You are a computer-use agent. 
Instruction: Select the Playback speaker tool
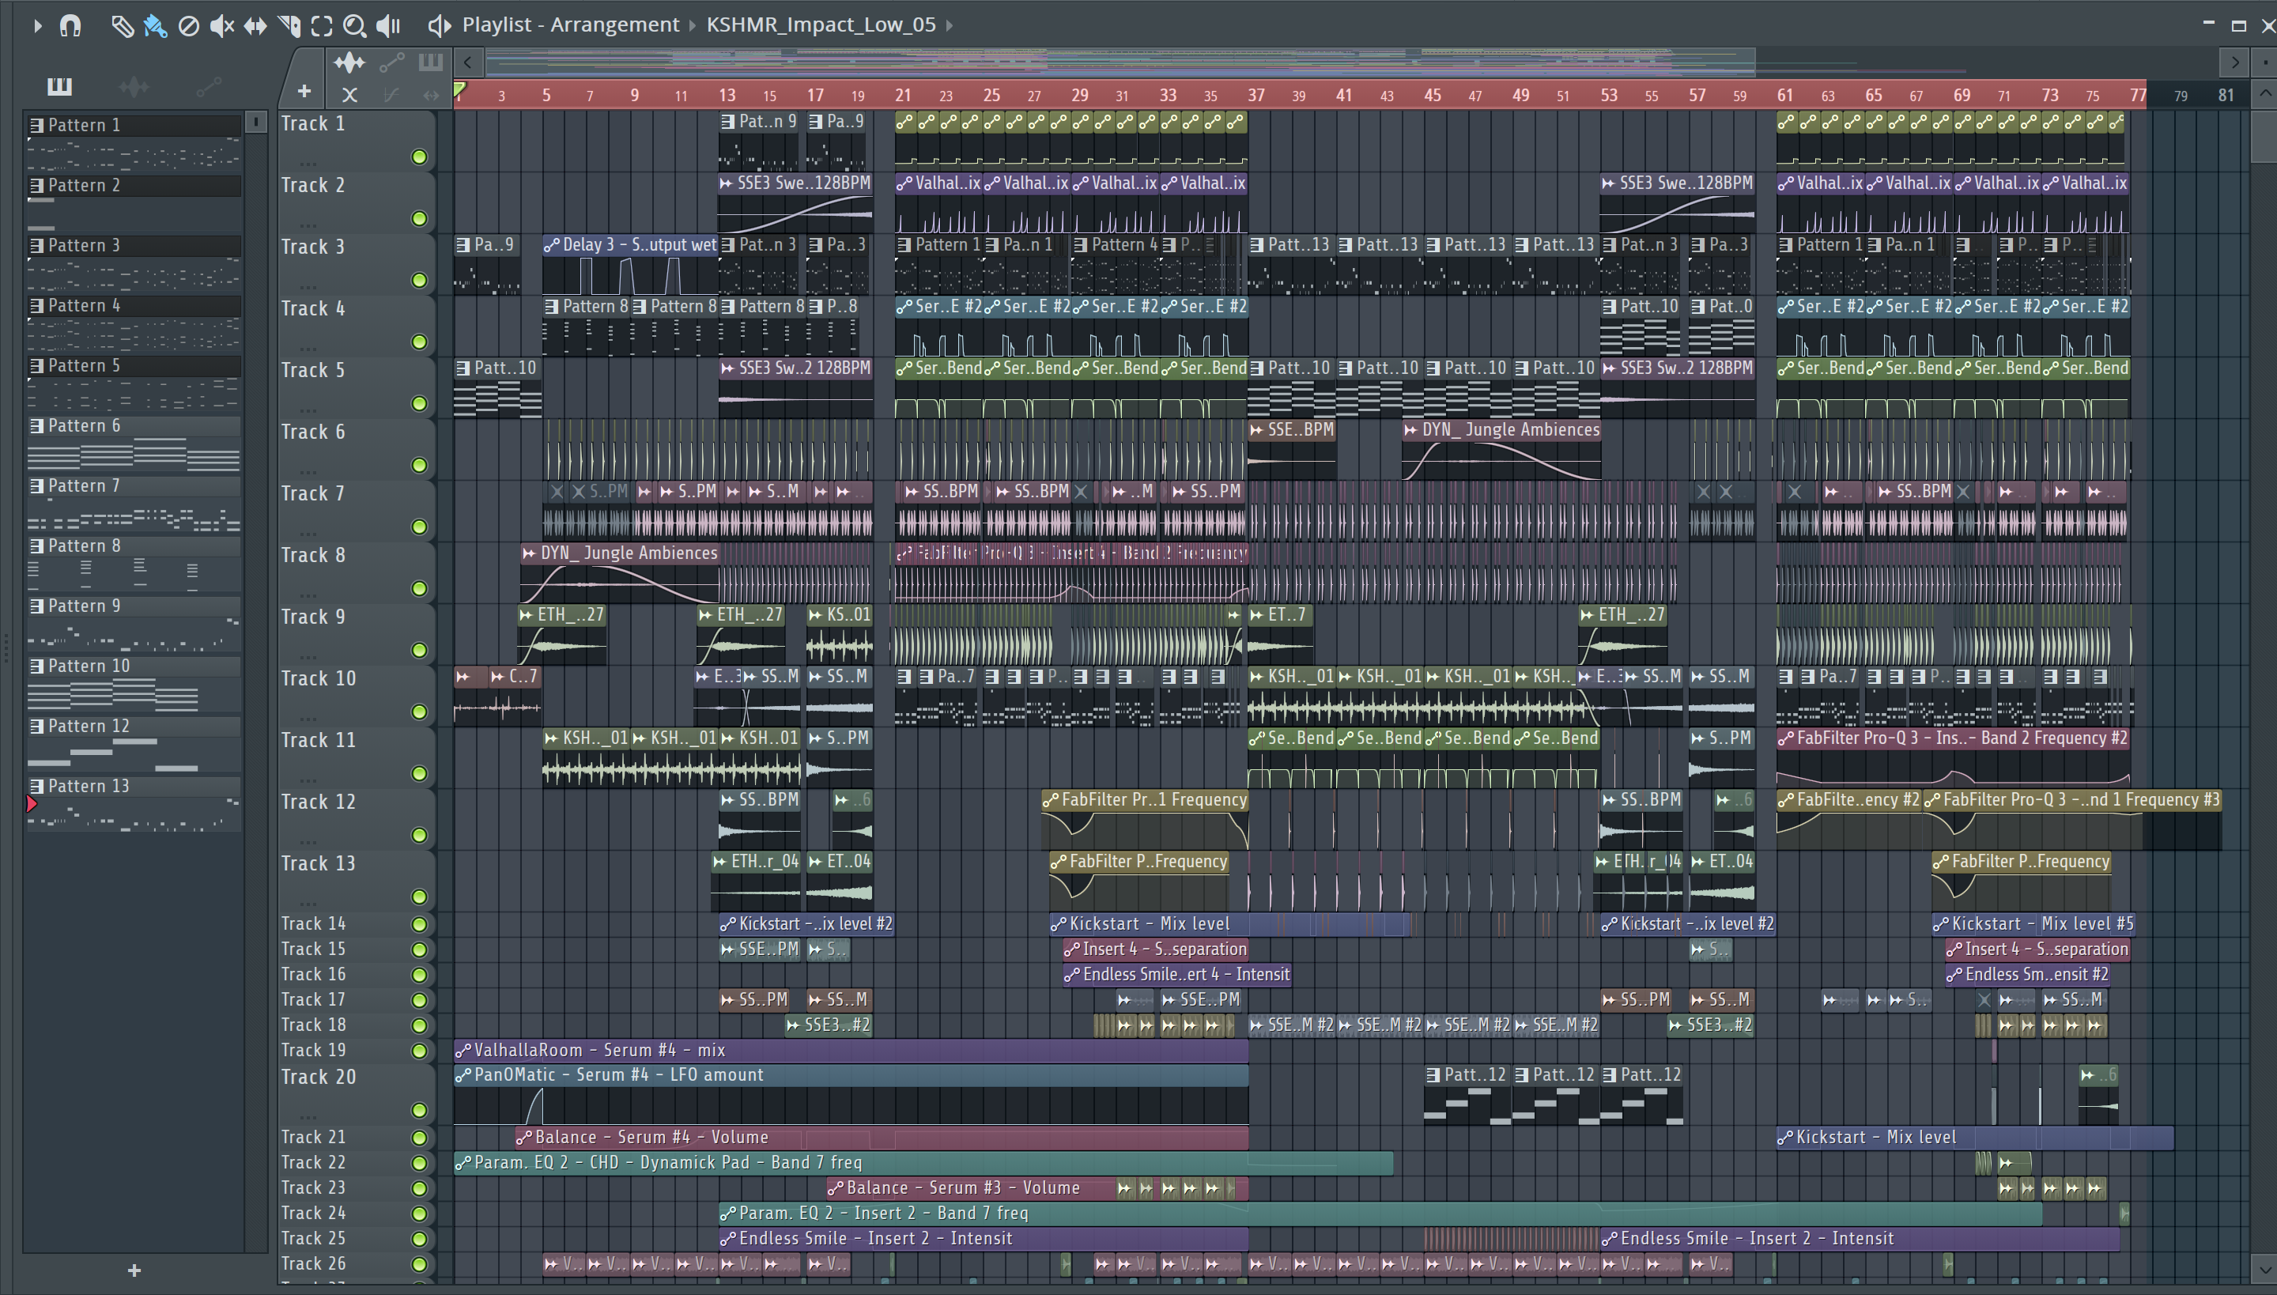389,26
